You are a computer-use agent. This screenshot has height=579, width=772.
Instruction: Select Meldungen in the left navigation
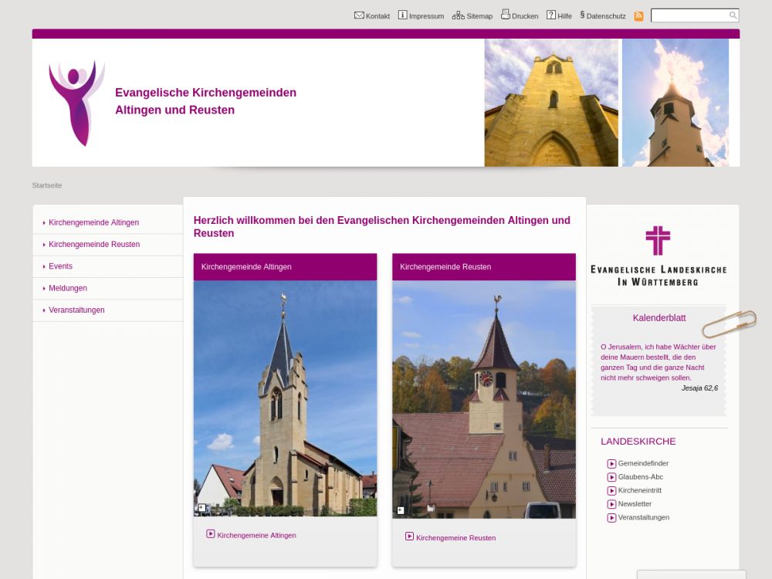tap(68, 288)
